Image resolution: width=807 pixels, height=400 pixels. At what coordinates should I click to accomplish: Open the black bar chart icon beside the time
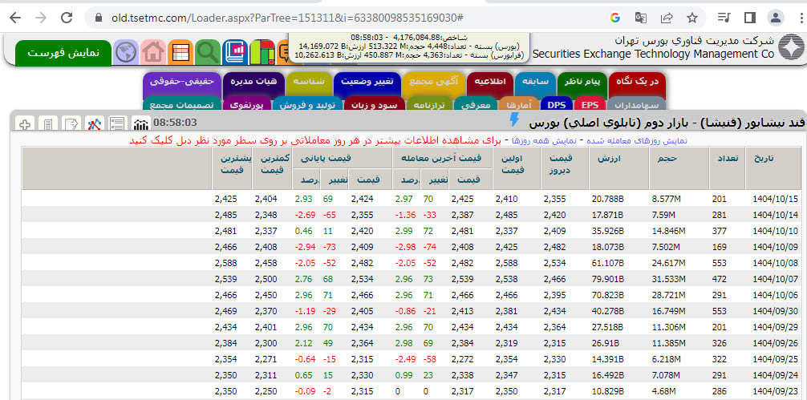pos(141,123)
